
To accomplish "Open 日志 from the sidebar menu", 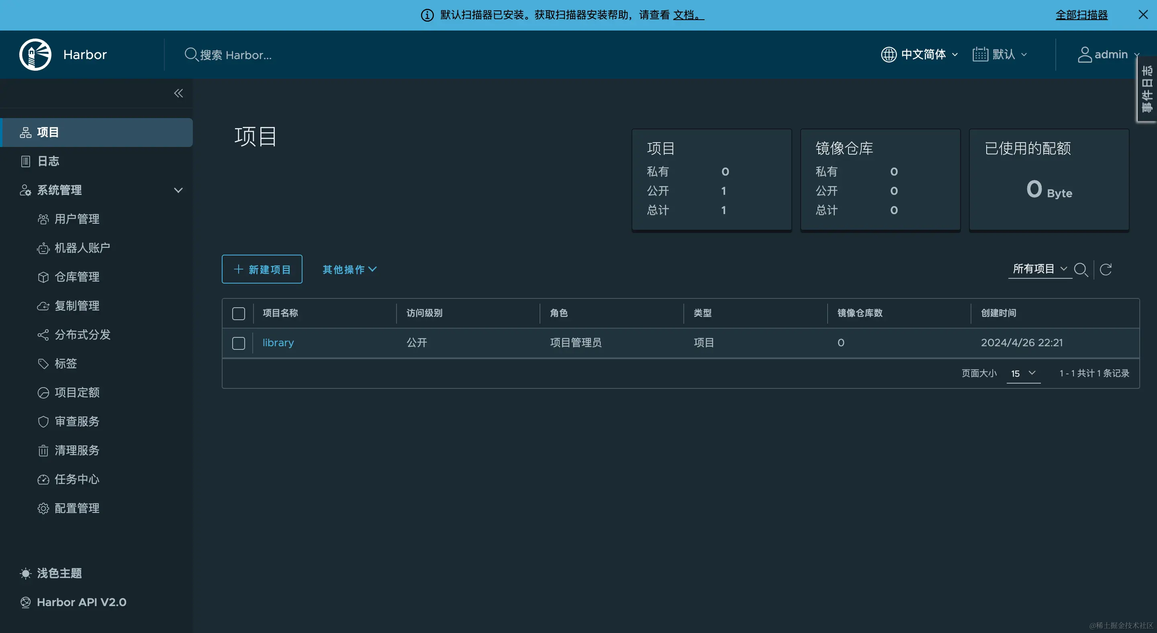I will click(x=48, y=161).
